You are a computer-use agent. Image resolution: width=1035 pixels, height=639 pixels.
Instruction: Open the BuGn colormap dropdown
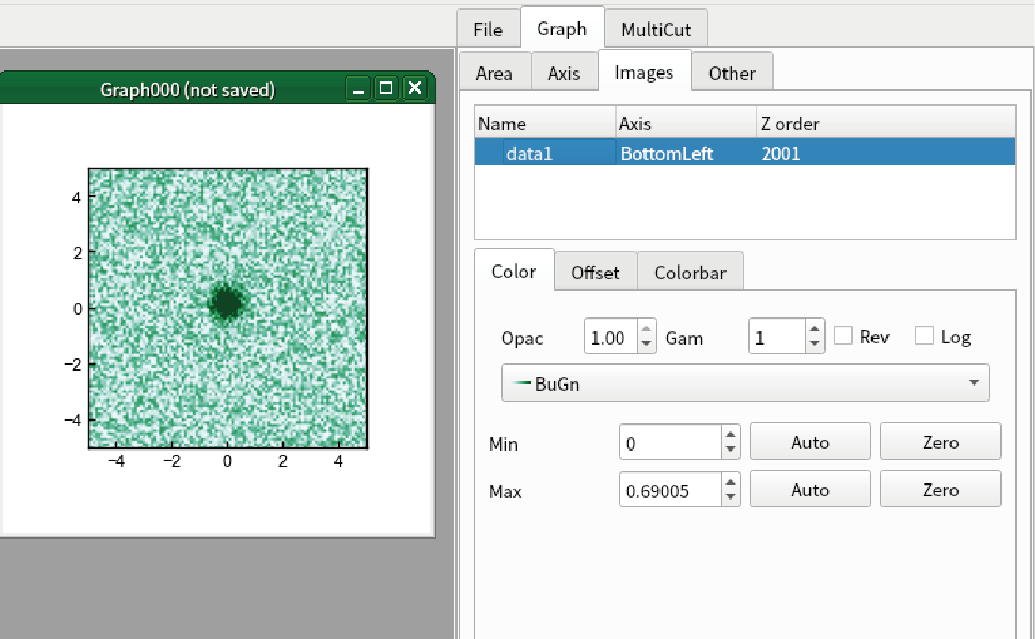(745, 383)
